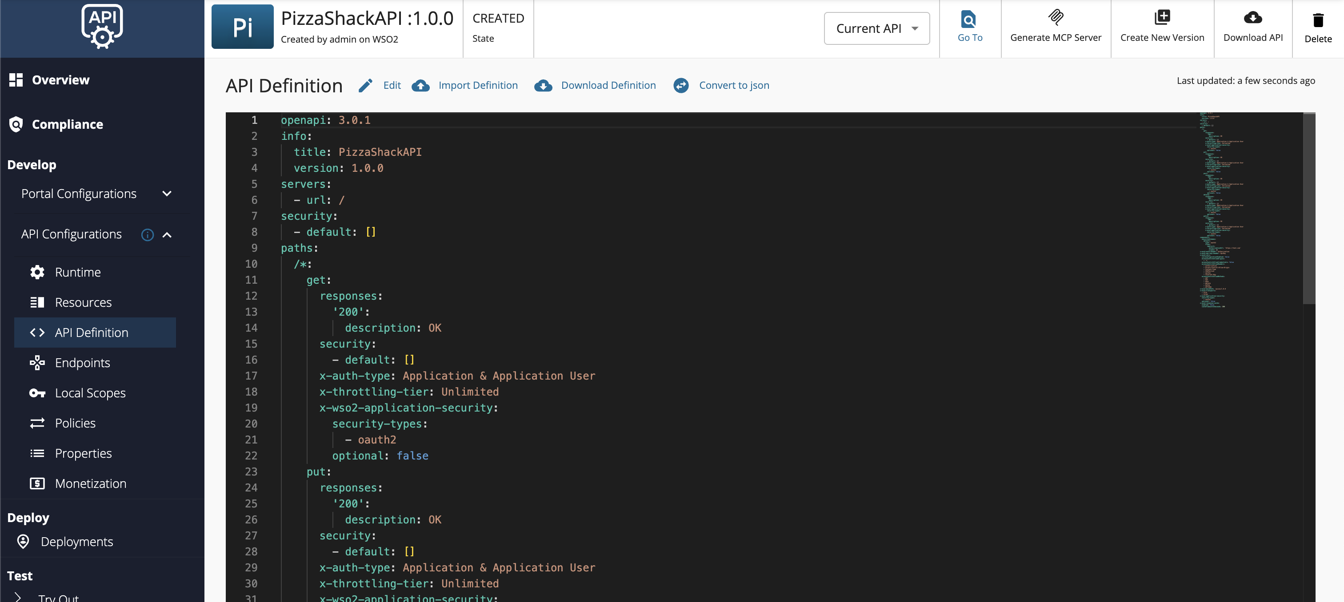Click the Create New Version icon

(x=1162, y=18)
